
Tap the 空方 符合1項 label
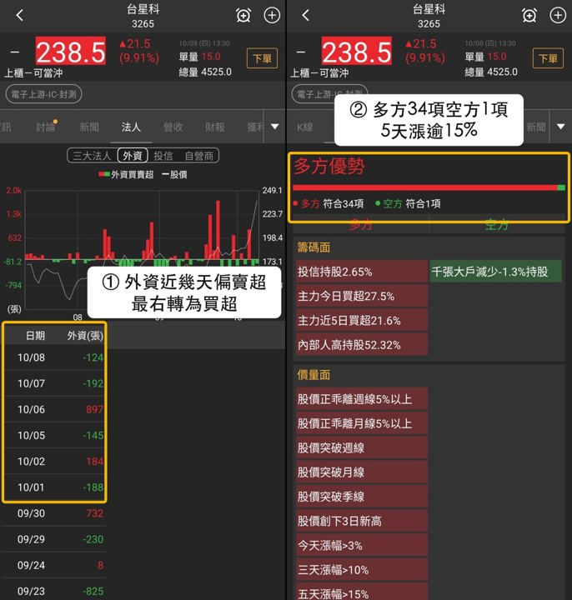pyautogui.click(x=408, y=203)
